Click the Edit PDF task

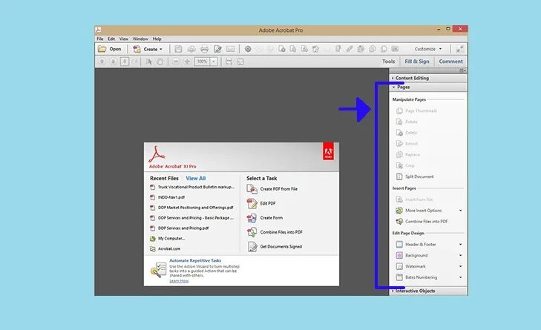261,203
